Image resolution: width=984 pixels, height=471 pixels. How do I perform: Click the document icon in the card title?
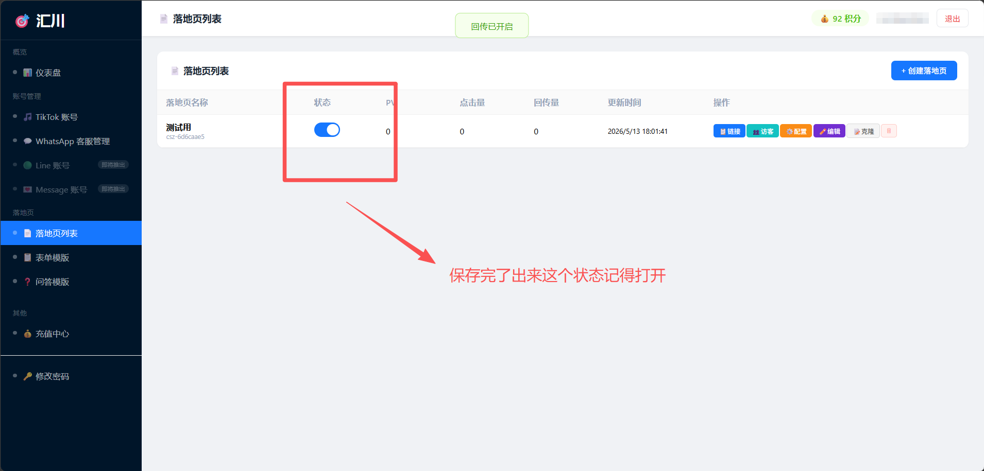click(175, 71)
